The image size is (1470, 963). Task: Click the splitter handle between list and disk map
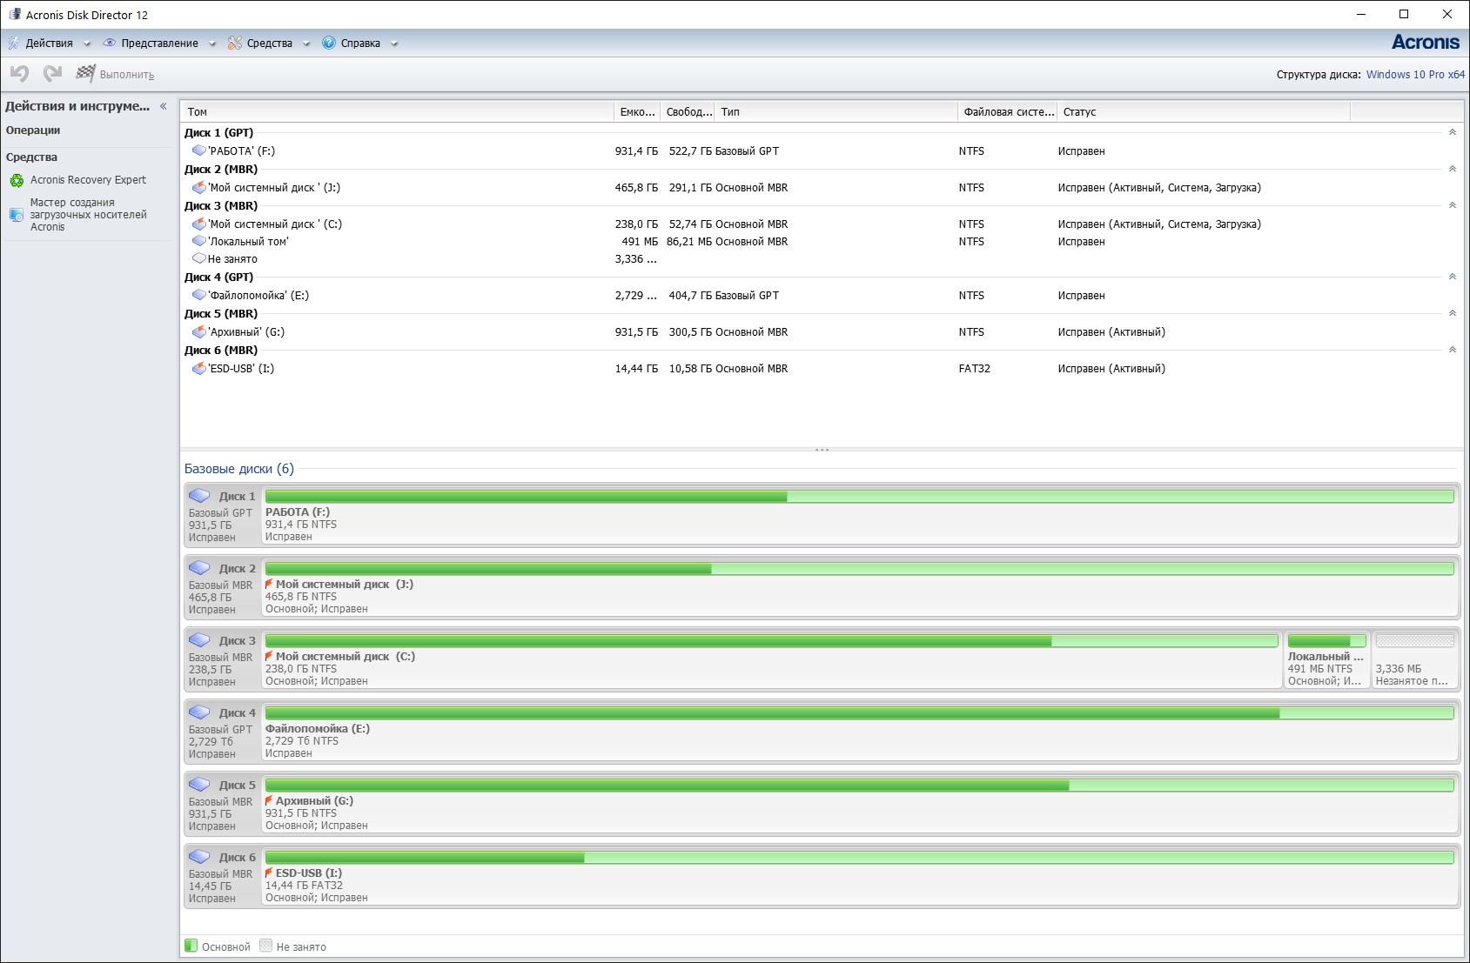(x=822, y=450)
